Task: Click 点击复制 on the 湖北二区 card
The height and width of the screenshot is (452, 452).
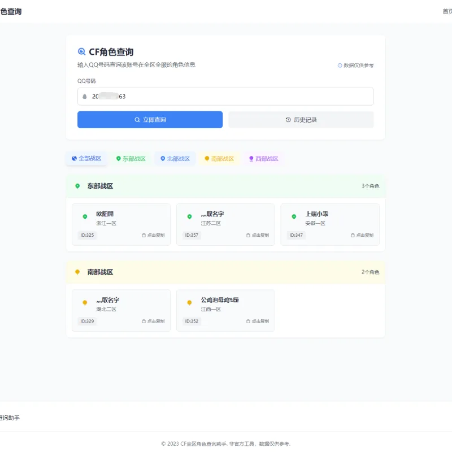Action: pyautogui.click(x=153, y=321)
